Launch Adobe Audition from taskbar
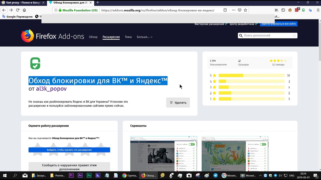The height and width of the screenshot is (180, 321). click(89, 175)
